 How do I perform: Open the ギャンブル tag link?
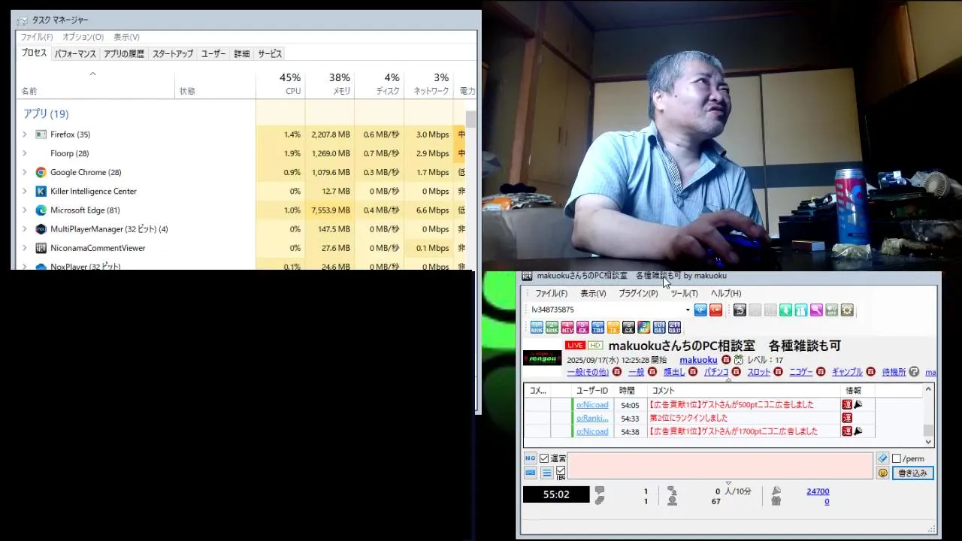tap(847, 372)
